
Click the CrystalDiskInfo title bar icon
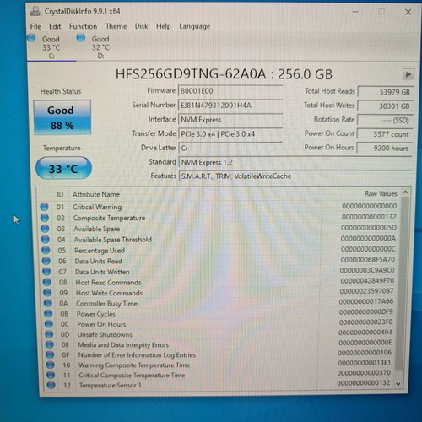pos(35,11)
